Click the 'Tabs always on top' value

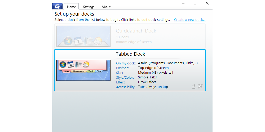153,87
